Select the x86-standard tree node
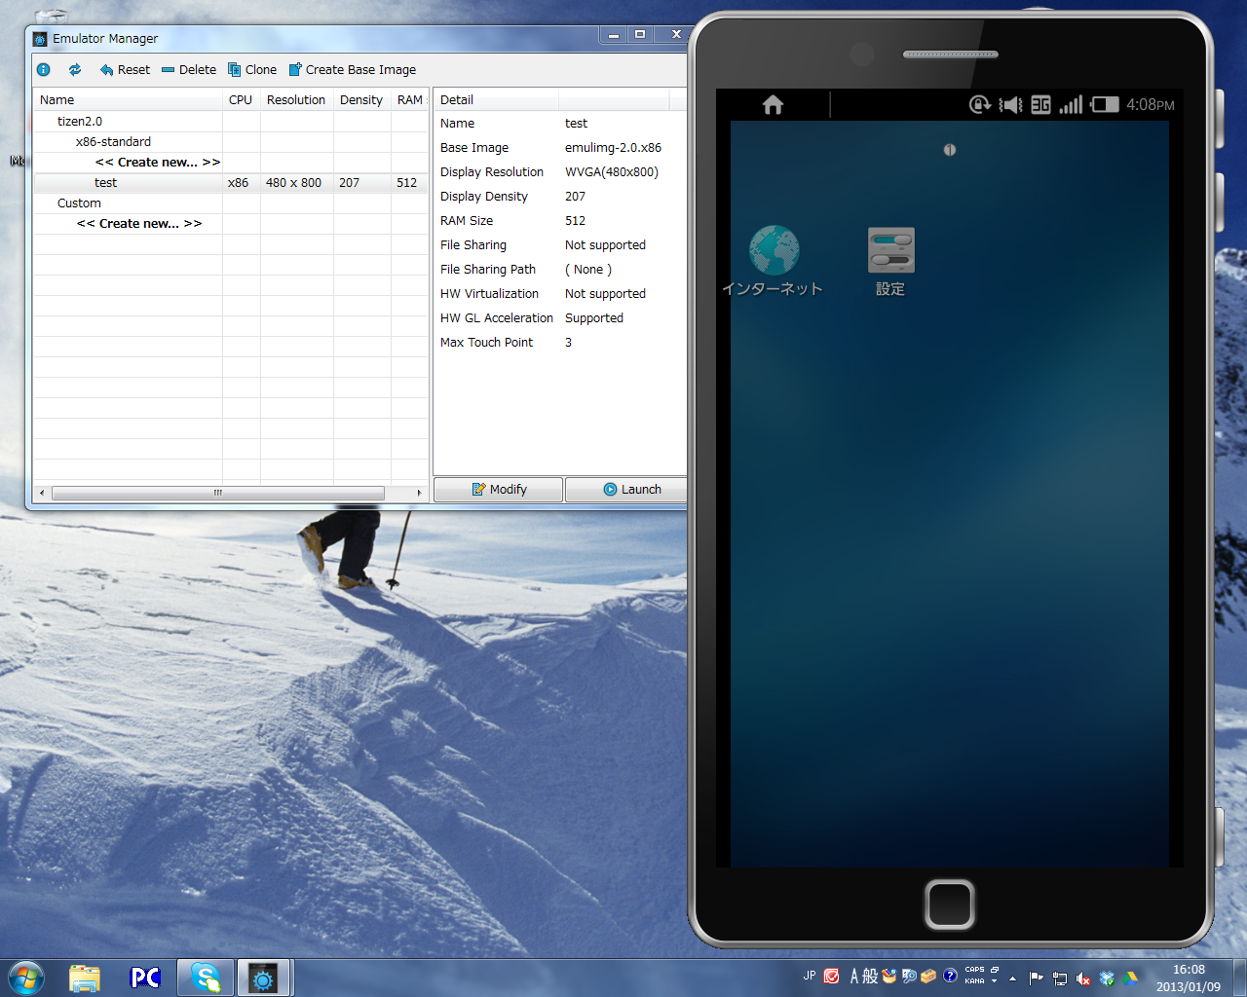The width and height of the screenshot is (1247, 997). pyautogui.click(x=113, y=142)
